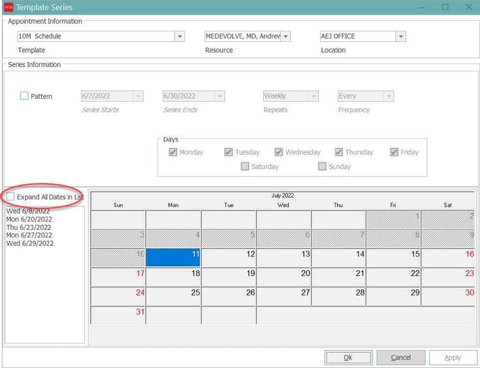480x368 pixels.
Task: Maximize the Template Series window
Action: (445, 7)
